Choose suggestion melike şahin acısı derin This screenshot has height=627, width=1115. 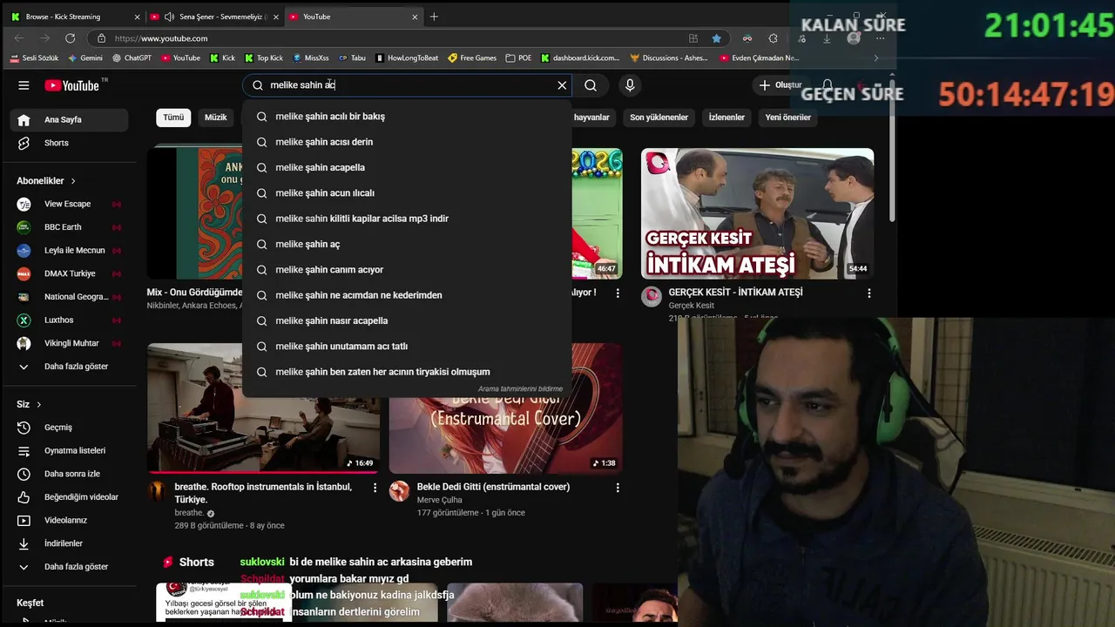click(407, 142)
